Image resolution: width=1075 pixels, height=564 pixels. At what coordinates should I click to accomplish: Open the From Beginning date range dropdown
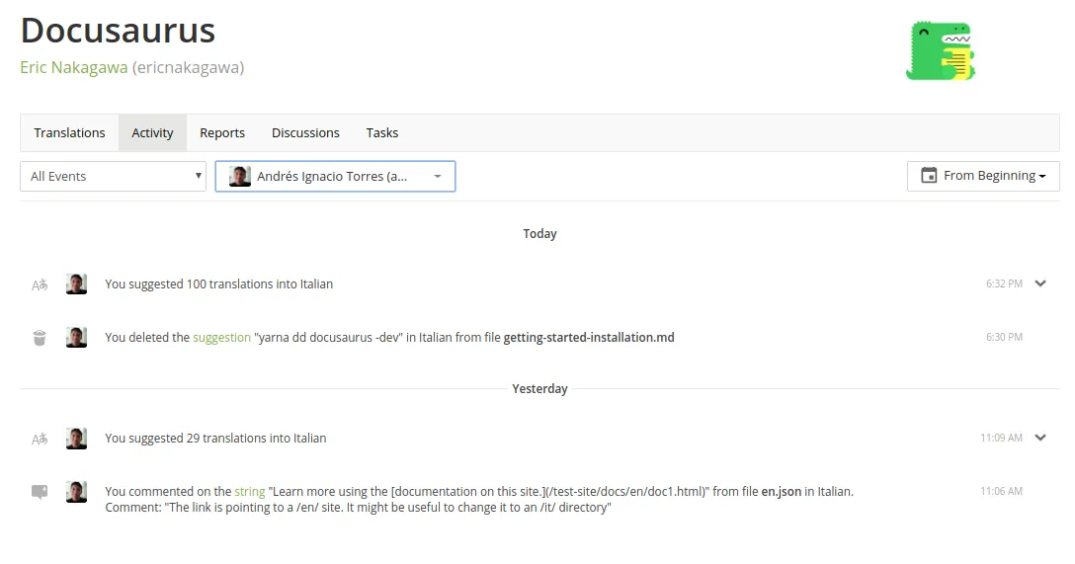(983, 176)
